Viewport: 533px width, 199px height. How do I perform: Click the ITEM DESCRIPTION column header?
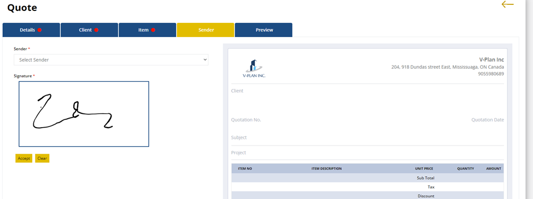[326, 168]
